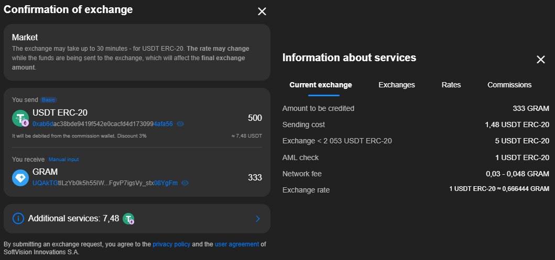The width and height of the screenshot is (555, 260).
Task: Reveal the full GRAM wallet address
Action: point(185,183)
